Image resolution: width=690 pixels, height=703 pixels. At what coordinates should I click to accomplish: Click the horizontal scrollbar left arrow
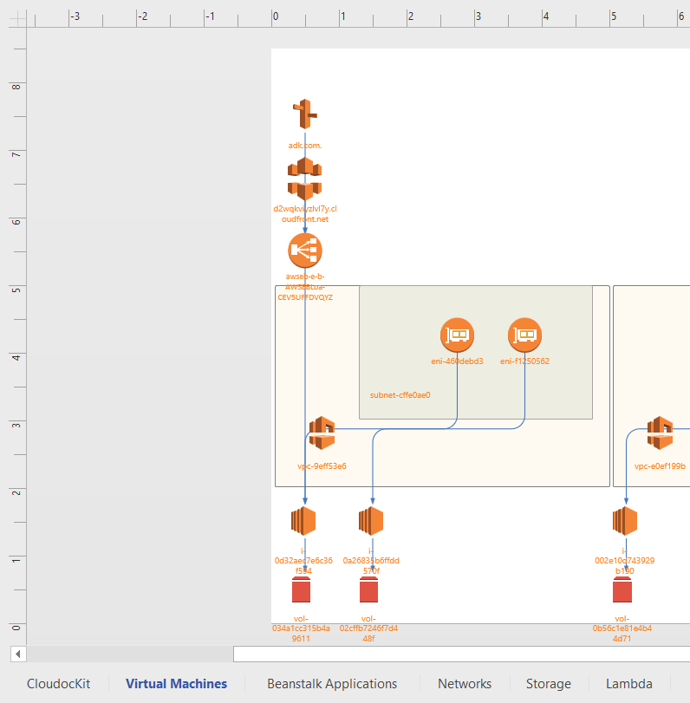(18, 654)
